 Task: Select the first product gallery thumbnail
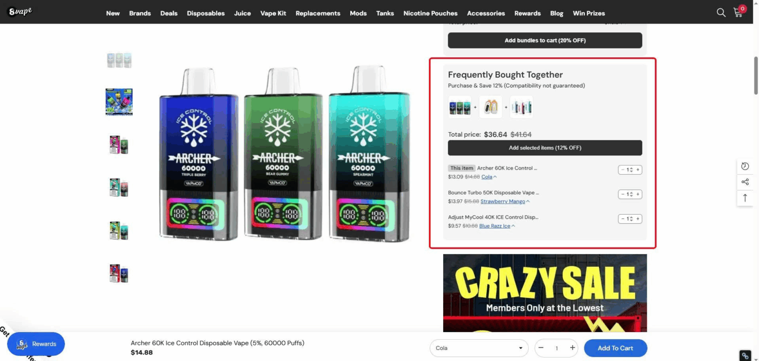[x=119, y=60]
